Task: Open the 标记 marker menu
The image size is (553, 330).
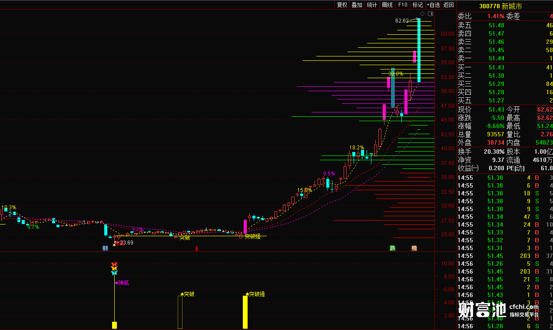Action: [417, 5]
